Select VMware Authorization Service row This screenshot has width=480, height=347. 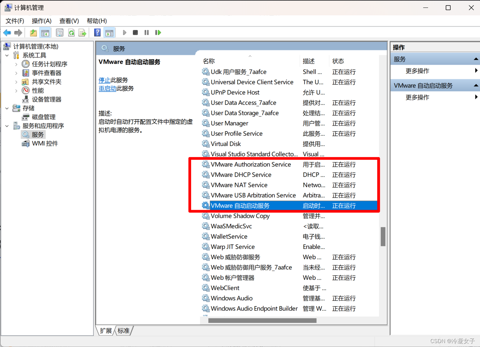point(289,164)
